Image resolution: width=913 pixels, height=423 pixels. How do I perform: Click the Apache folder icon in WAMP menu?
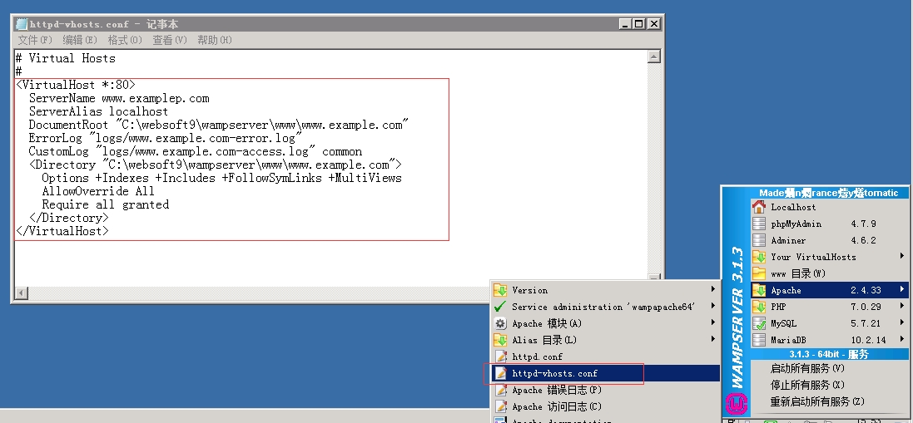759,290
